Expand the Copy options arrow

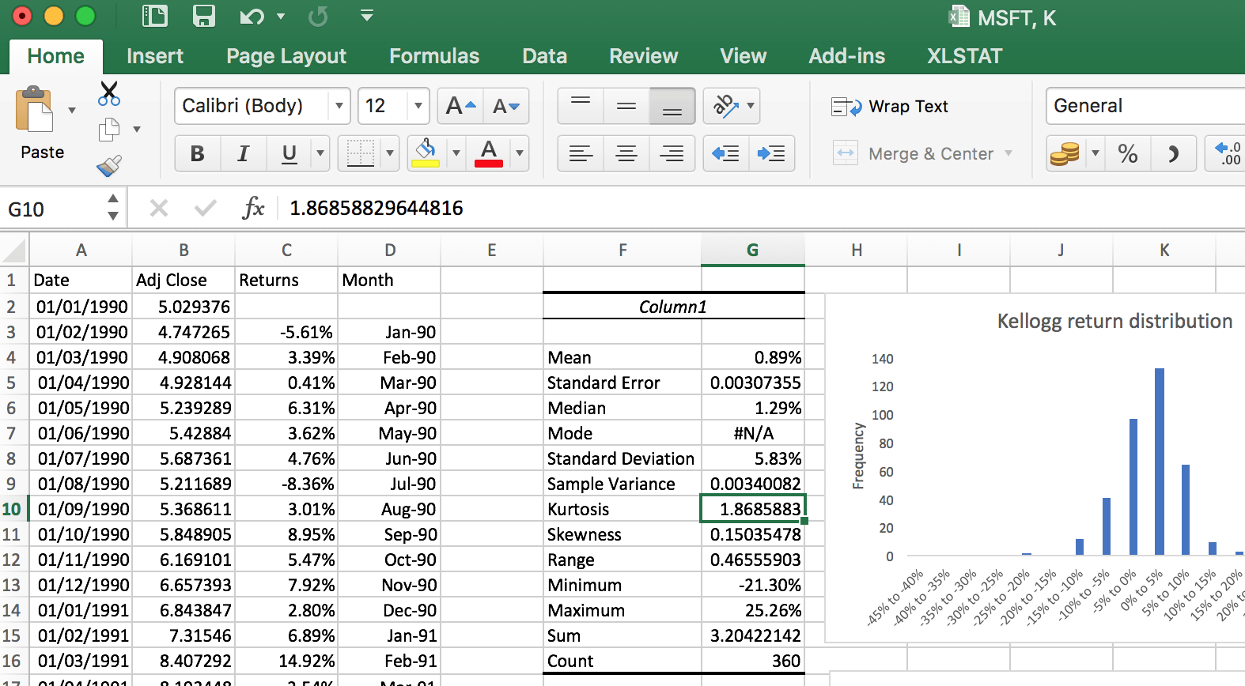pos(137,129)
